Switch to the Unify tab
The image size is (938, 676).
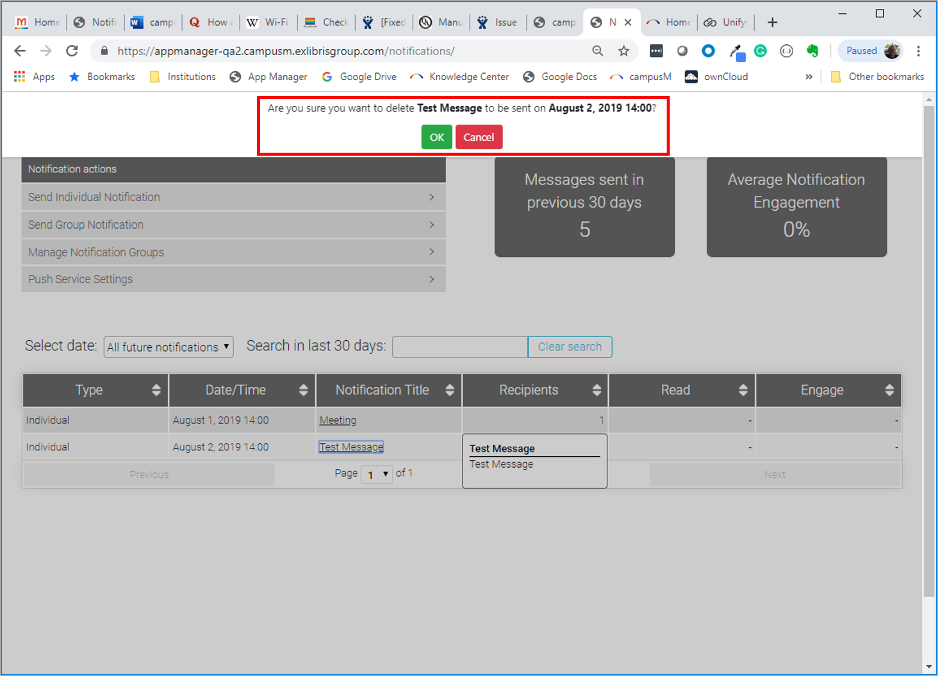click(x=726, y=22)
